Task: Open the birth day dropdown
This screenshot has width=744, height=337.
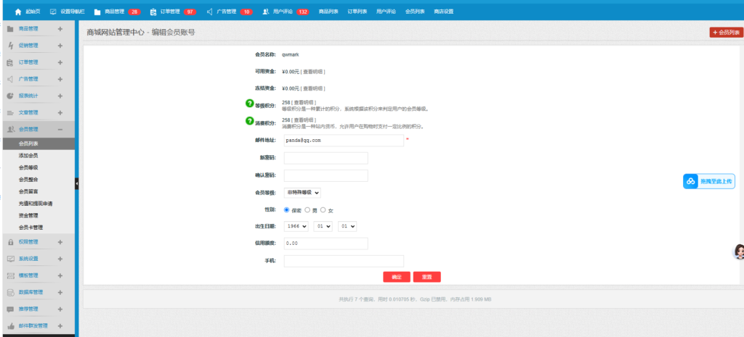Action: [347, 226]
